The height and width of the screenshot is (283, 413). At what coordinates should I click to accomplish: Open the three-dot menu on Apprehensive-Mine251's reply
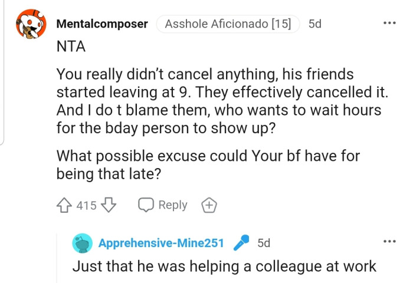pos(390,242)
